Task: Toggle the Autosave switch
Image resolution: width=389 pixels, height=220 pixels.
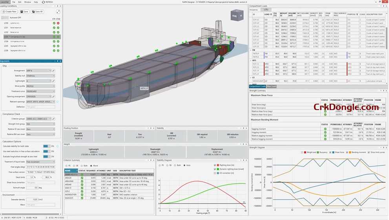Action: tap(5, 18)
